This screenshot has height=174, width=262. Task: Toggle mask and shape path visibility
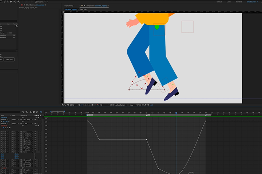82,105
